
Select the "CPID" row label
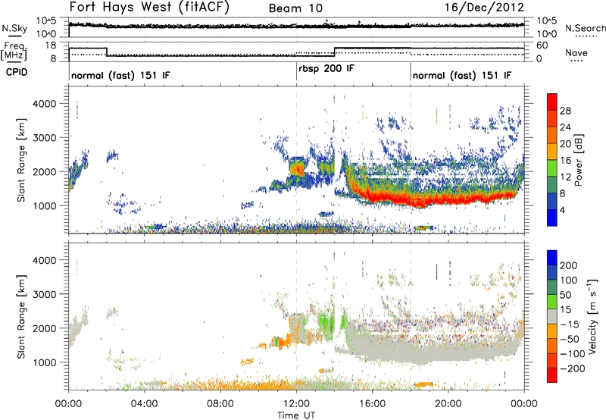pos(17,72)
